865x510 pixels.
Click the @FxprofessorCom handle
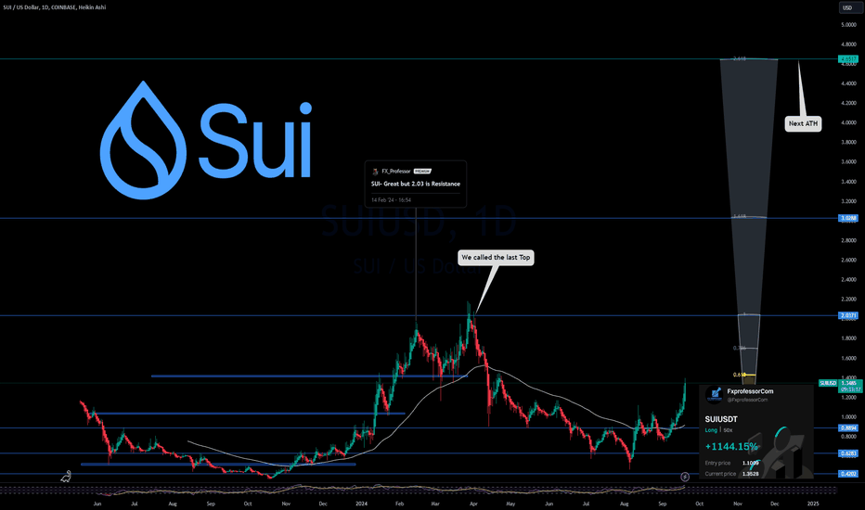747,400
